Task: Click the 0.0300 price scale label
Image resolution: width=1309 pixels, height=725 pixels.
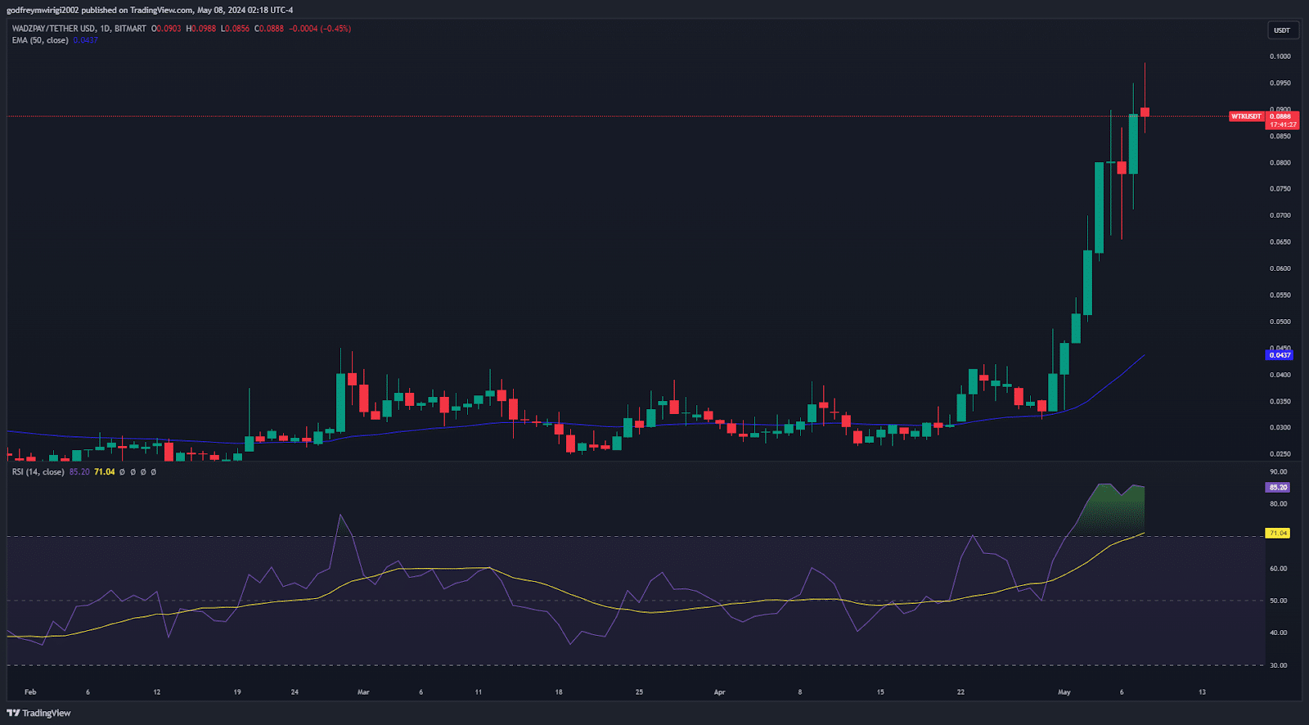Action: click(x=1280, y=428)
